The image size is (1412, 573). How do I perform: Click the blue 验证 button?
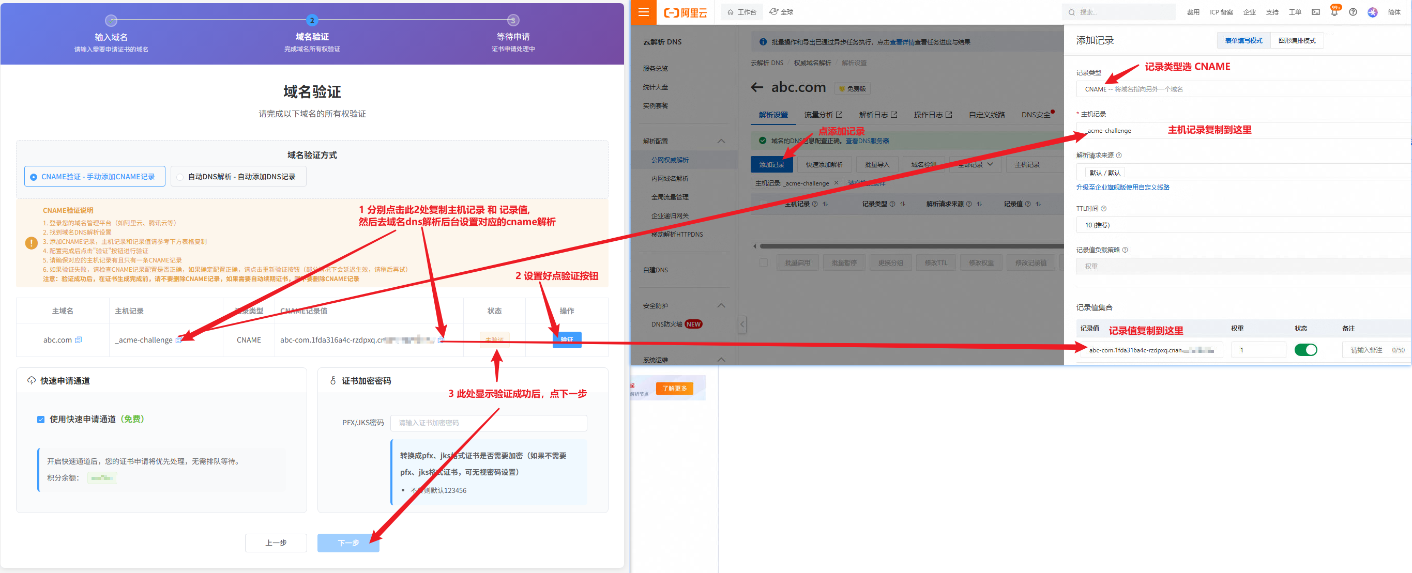point(566,339)
